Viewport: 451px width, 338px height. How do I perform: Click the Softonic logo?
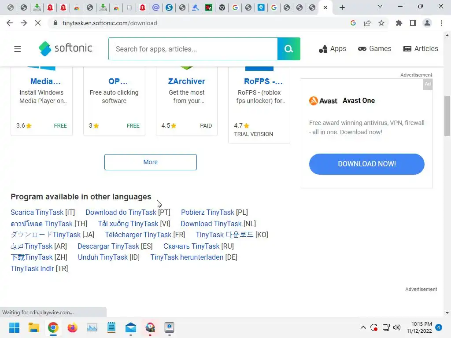[x=66, y=48]
